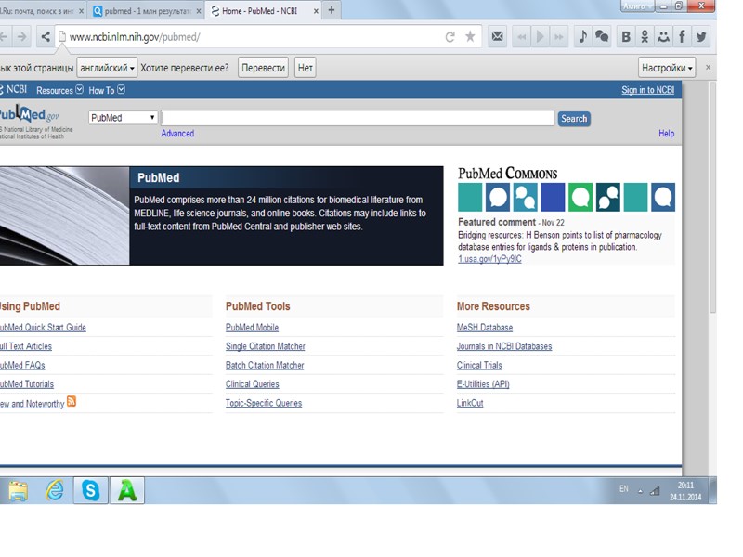Open VKontakte B toolbar icon

click(626, 36)
